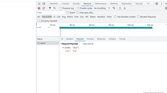The image size is (167, 93).
Task: Open the Application tab
Action: (127, 4)
